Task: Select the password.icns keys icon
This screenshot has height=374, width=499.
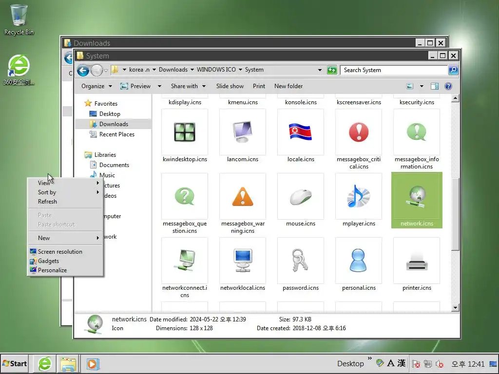Action: tap(300, 261)
